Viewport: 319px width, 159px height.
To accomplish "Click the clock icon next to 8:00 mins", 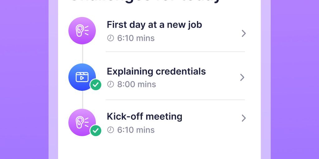I will tap(111, 84).
